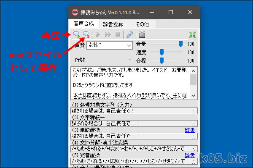Click the text area scrollbar down arrow

[193, 96]
